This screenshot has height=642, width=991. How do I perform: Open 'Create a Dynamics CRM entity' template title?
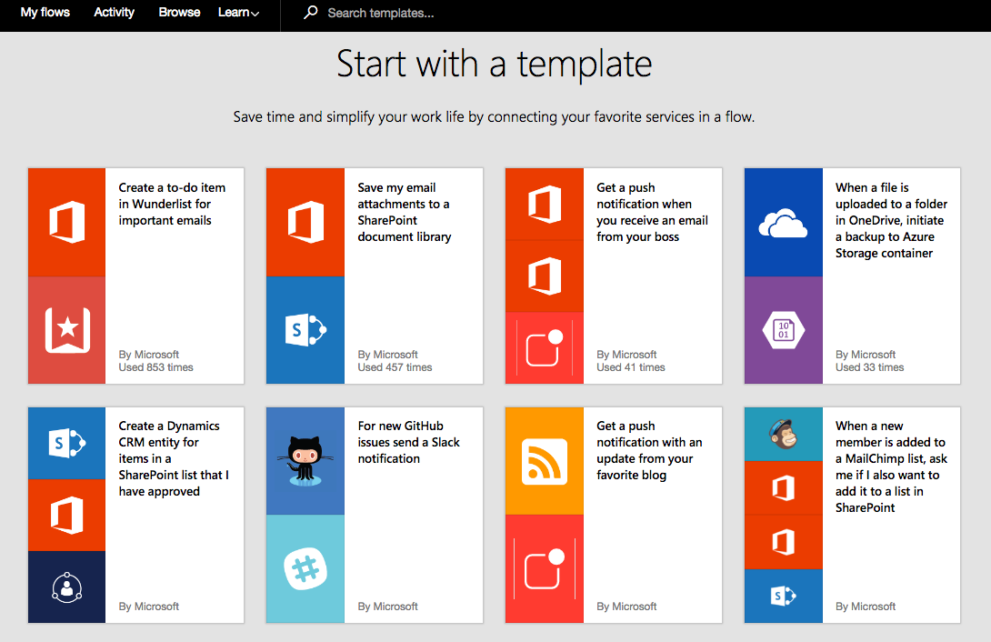point(174,458)
